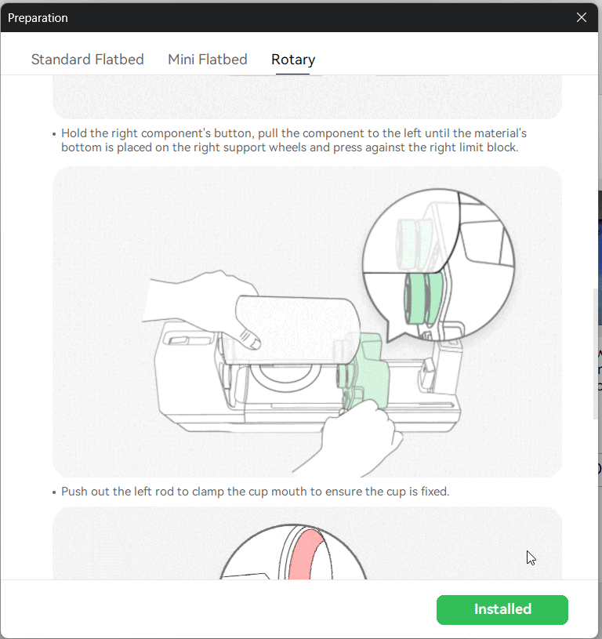Click the red highlighted ring in bottom illustration
Image resolution: width=602 pixels, height=639 pixels.
(x=306, y=555)
